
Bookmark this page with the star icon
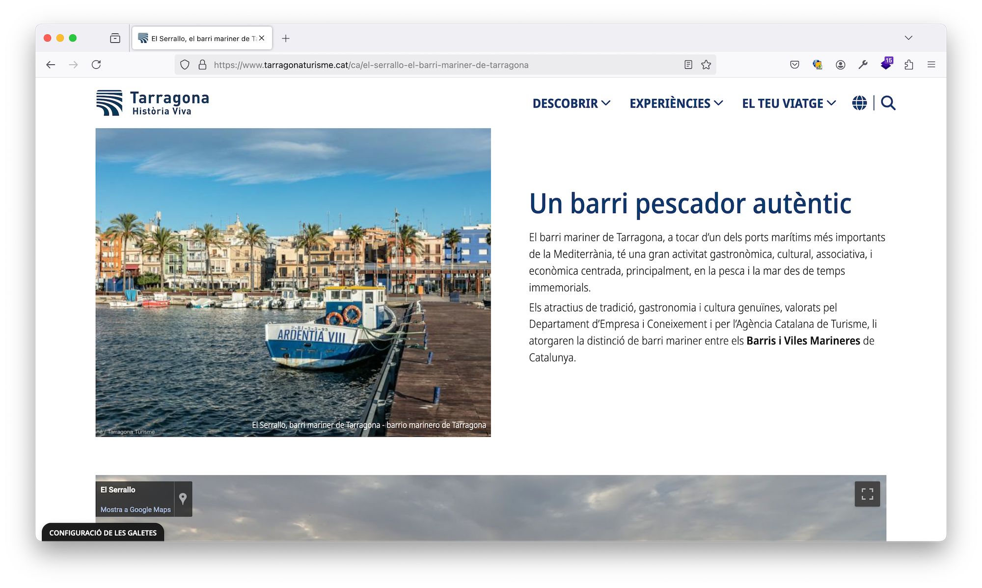pos(706,65)
